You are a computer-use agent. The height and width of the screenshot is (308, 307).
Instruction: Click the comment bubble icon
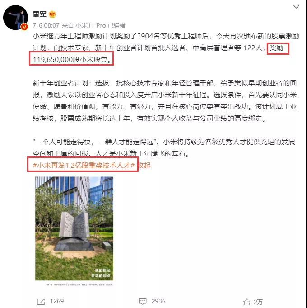tap(143, 301)
